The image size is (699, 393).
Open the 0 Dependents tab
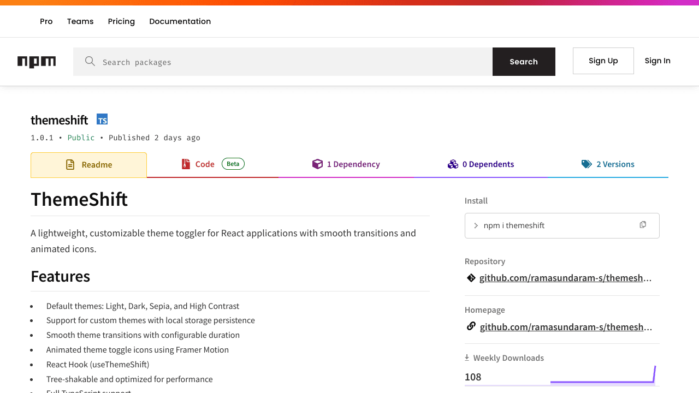click(481, 164)
